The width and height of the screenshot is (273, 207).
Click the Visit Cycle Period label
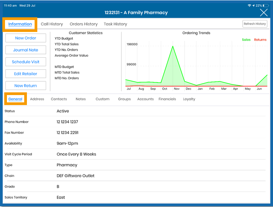(18, 154)
